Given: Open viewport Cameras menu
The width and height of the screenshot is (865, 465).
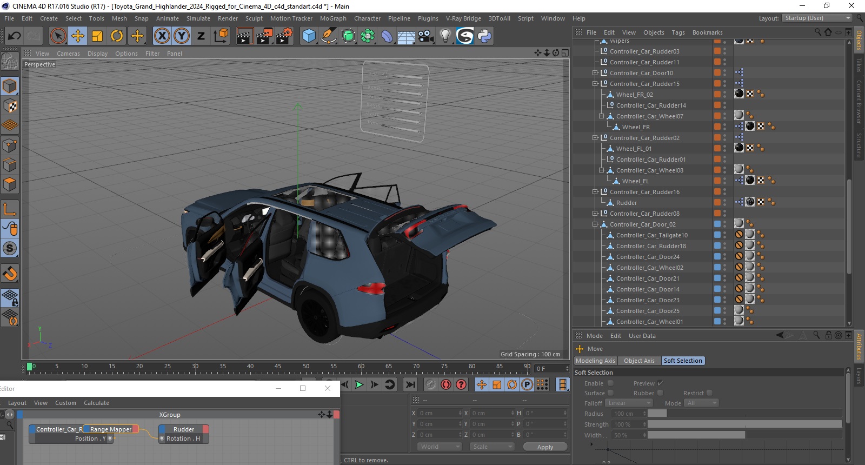Looking at the screenshot, I should [x=68, y=54].
